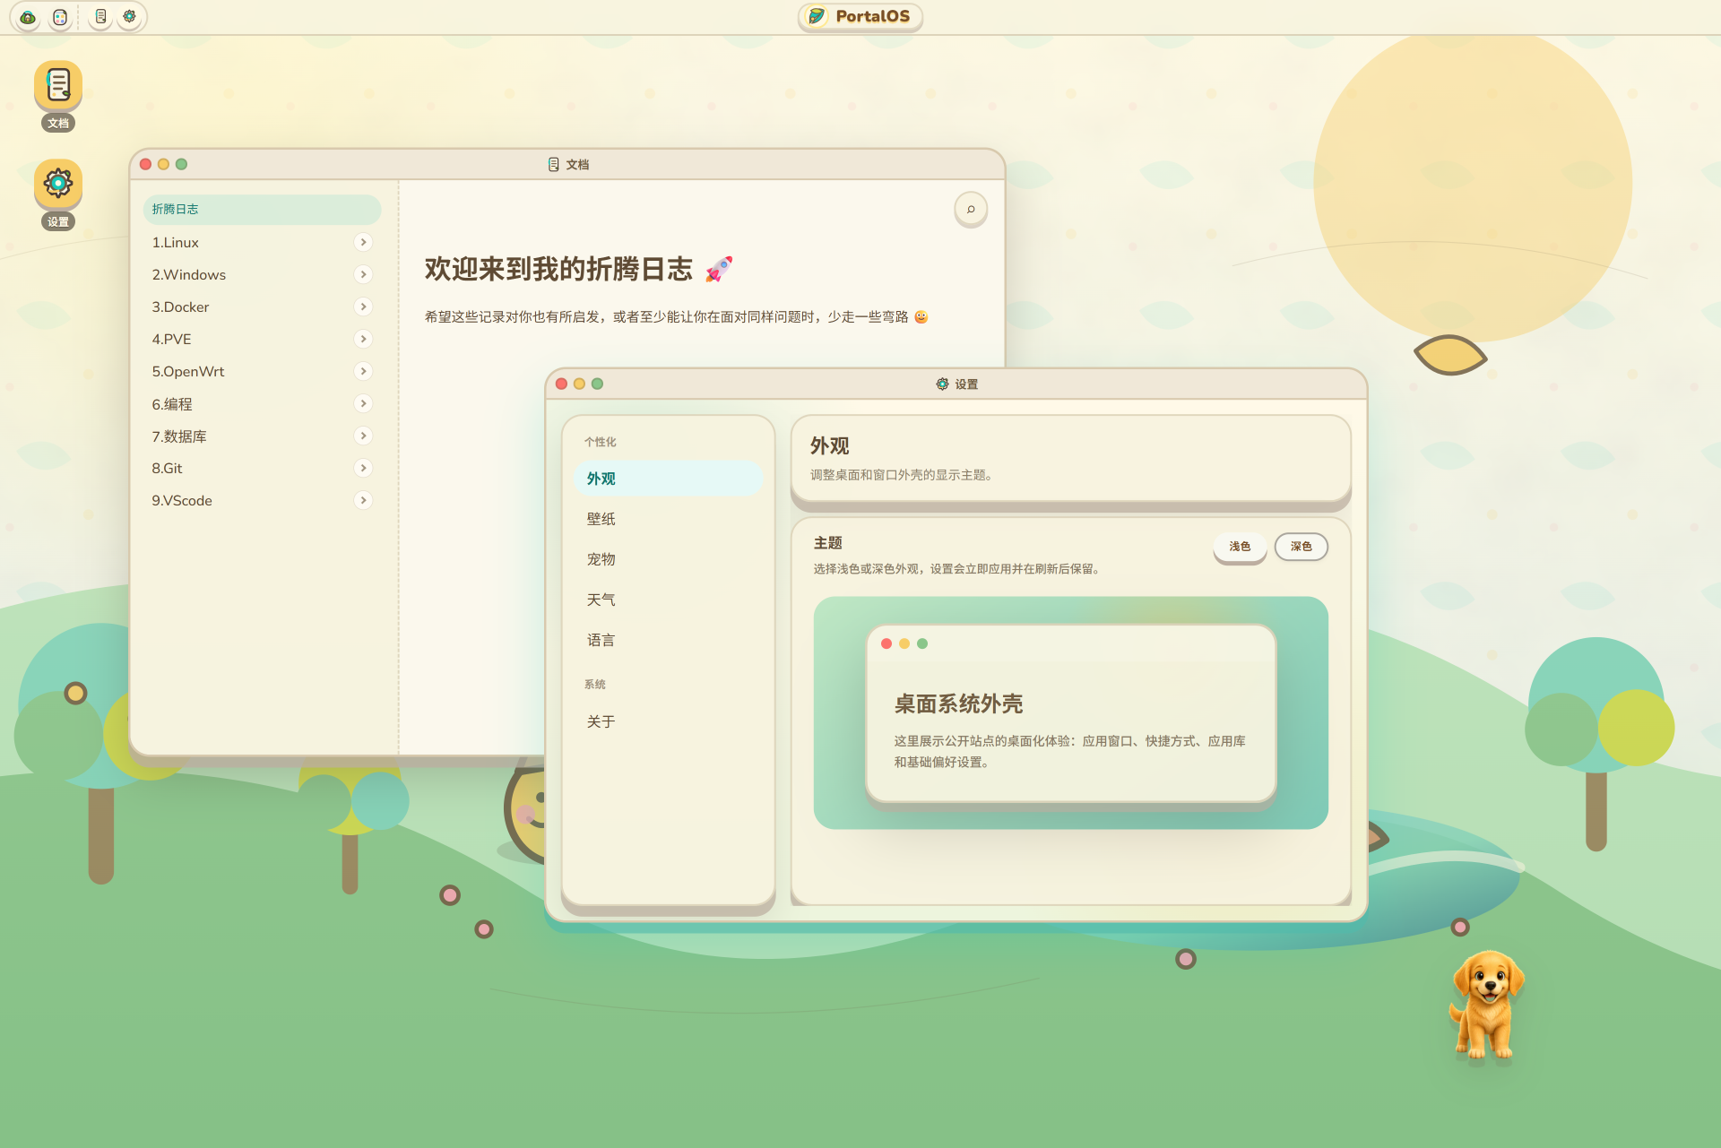
Task: Open the 壁纸 settings section
Action: pyautogui.click(x=668, y=519)
